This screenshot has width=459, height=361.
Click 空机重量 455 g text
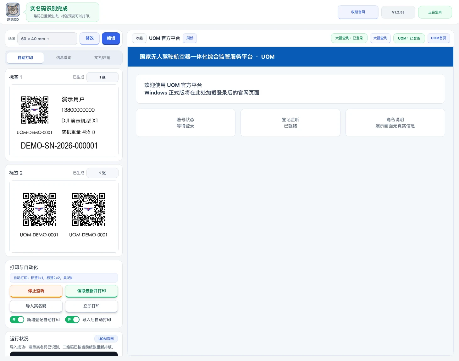(x=78, y=132)
